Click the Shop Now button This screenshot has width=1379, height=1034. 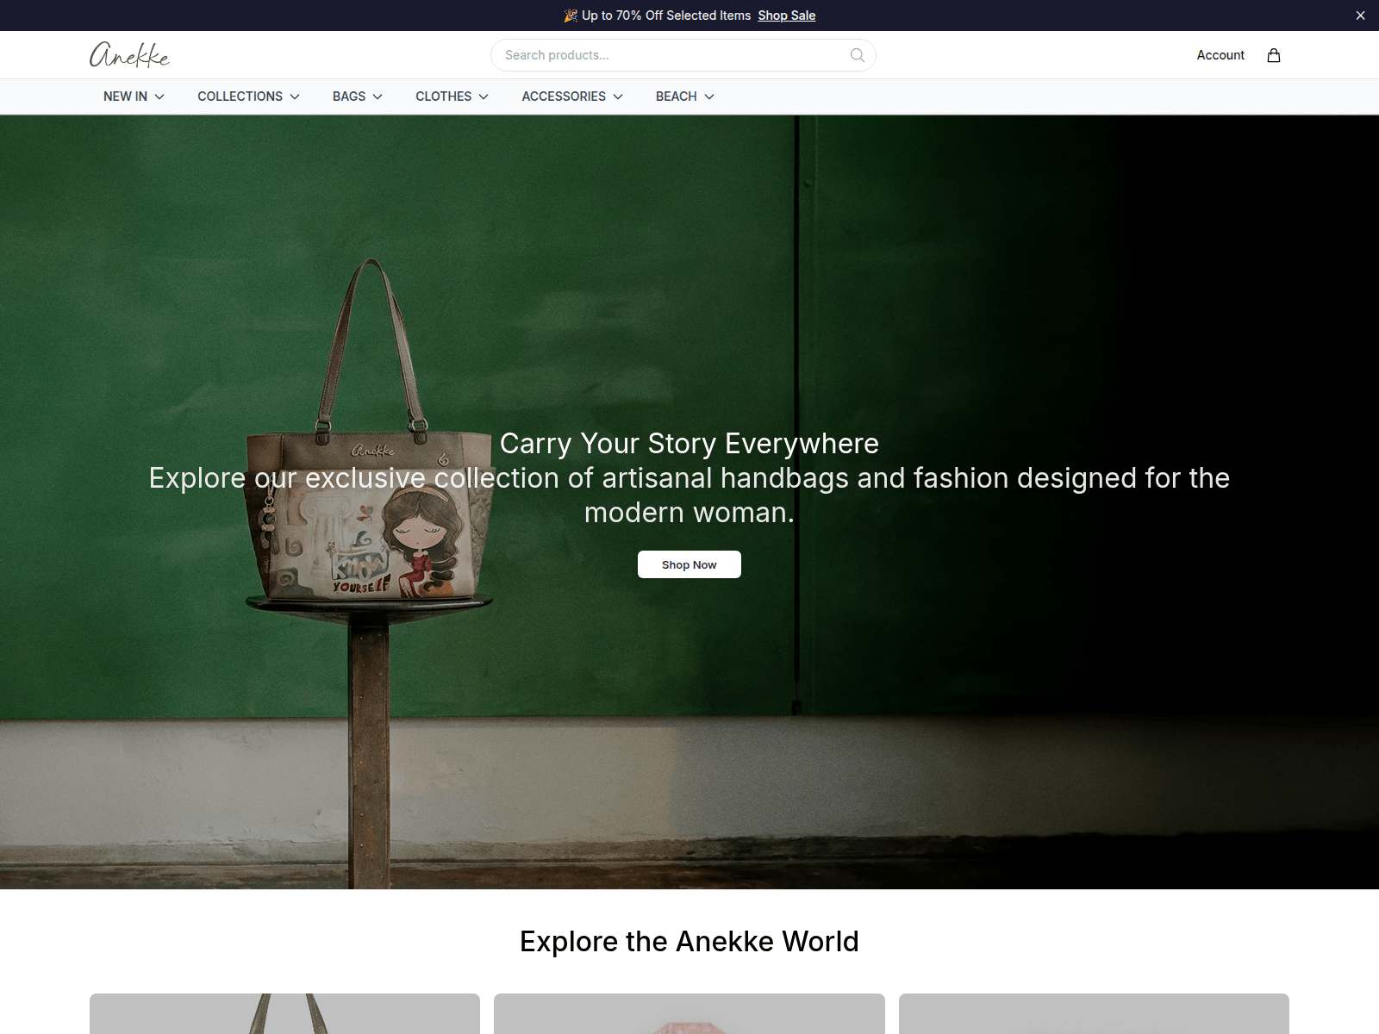[x=689, y=564]
